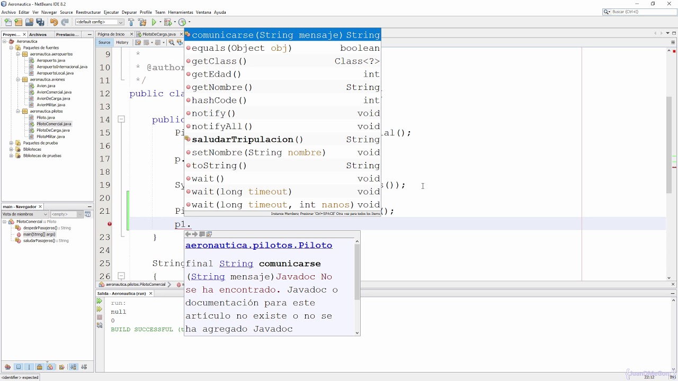678x381 pixels.
Task: Toggle fully qualified names filter
Action: [x=62, y=367]
